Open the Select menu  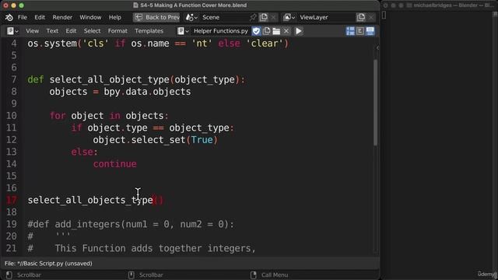click(92, 31)
